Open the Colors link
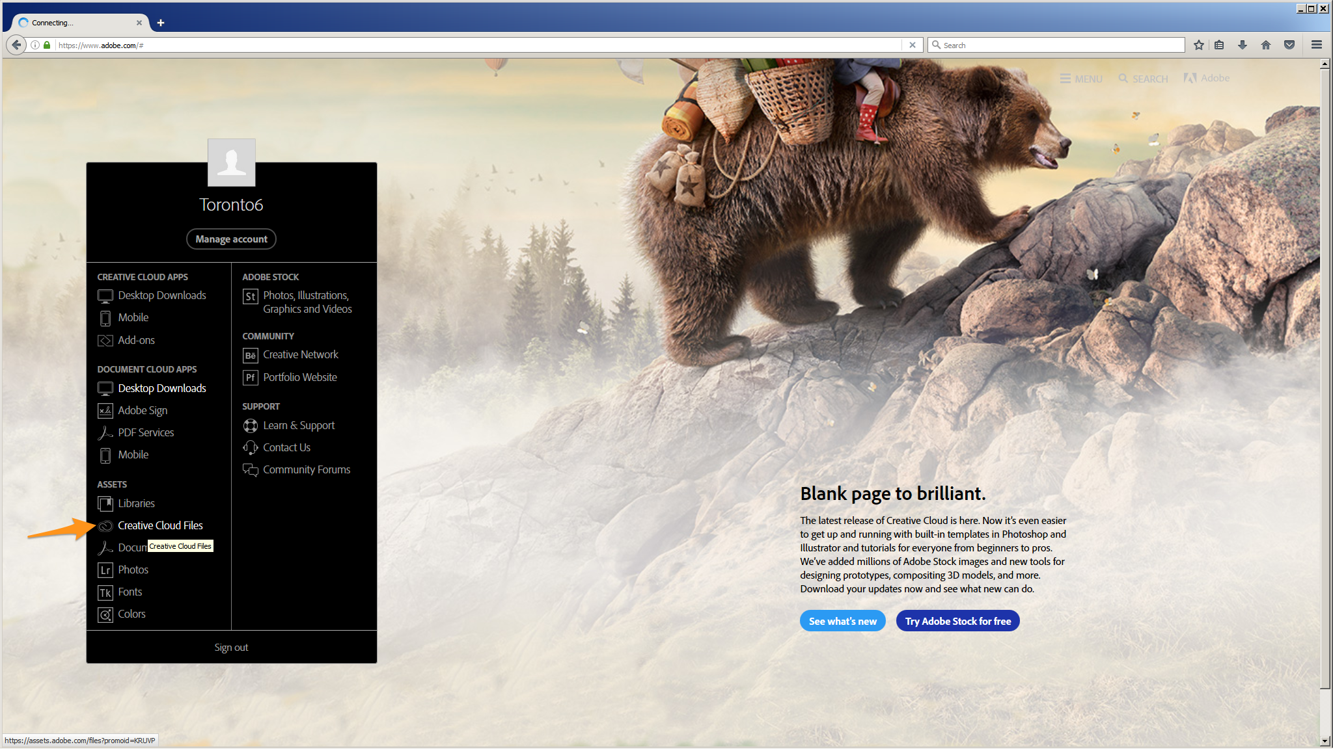 131,614
